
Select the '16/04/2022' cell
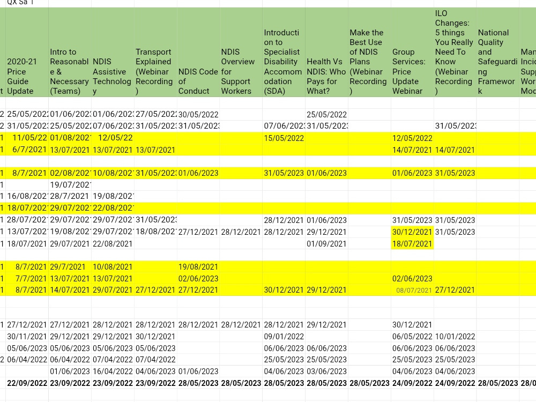(x=113, y=371)
